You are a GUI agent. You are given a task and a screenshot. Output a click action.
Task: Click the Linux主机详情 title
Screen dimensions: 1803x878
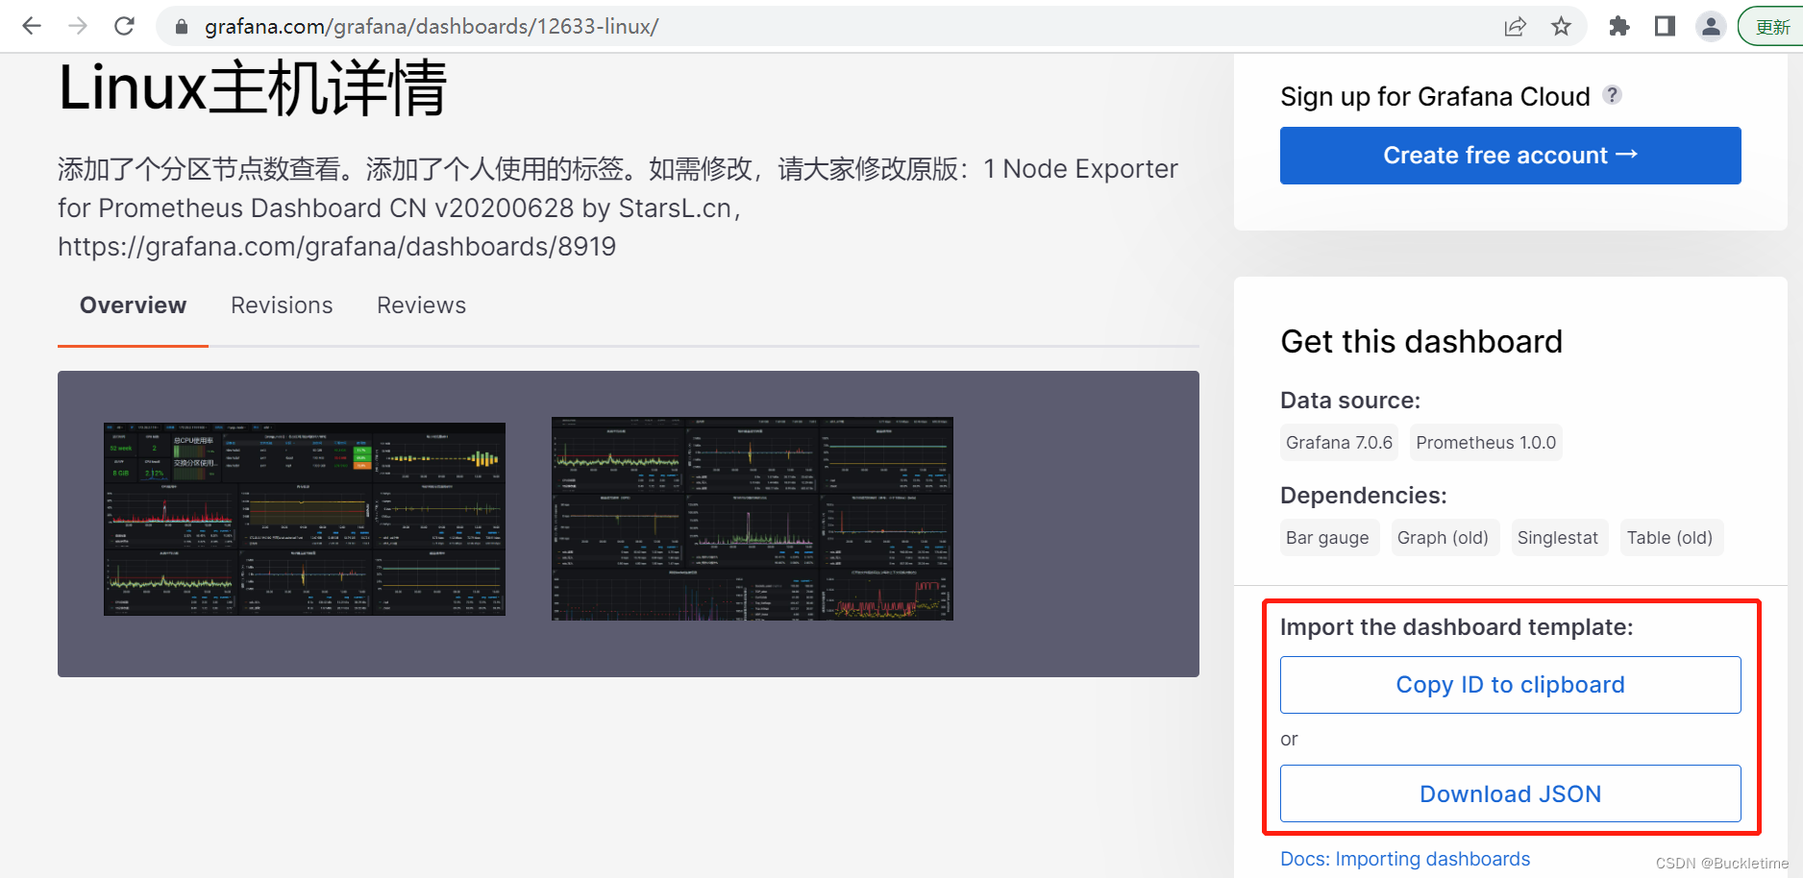pyautogui.click(x=253, y=88)
